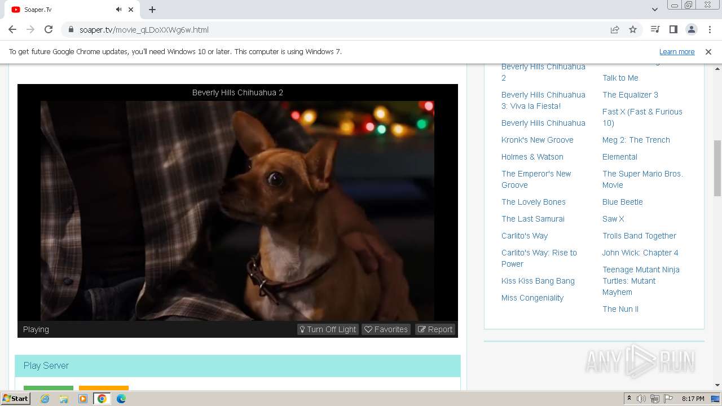The height and width of the screenshot is (406, 722).
Task: Bookmark this tab with star icon
Action: (633, 30)
